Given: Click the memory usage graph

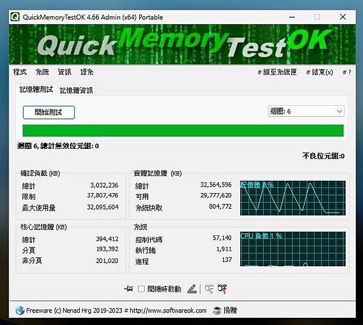Looking at the screenshot, I should click(x=293, y=198).
